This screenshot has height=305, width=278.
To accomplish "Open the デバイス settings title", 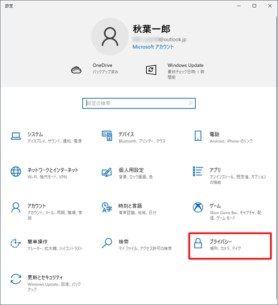I will [126, 134].
